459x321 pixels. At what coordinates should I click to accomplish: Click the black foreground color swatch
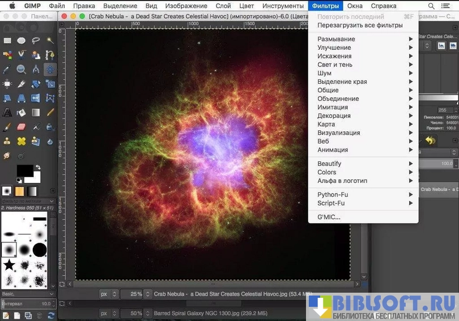pos(24,170)
